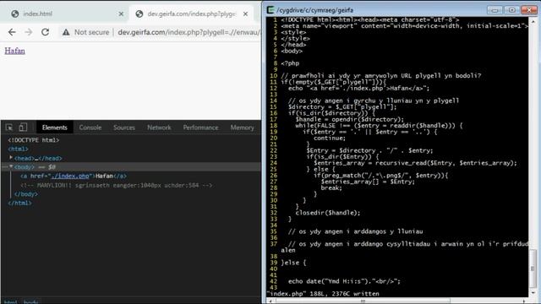Click the browser forward arrow
This screenshot has height=304, width=541.
pos(29,32)
